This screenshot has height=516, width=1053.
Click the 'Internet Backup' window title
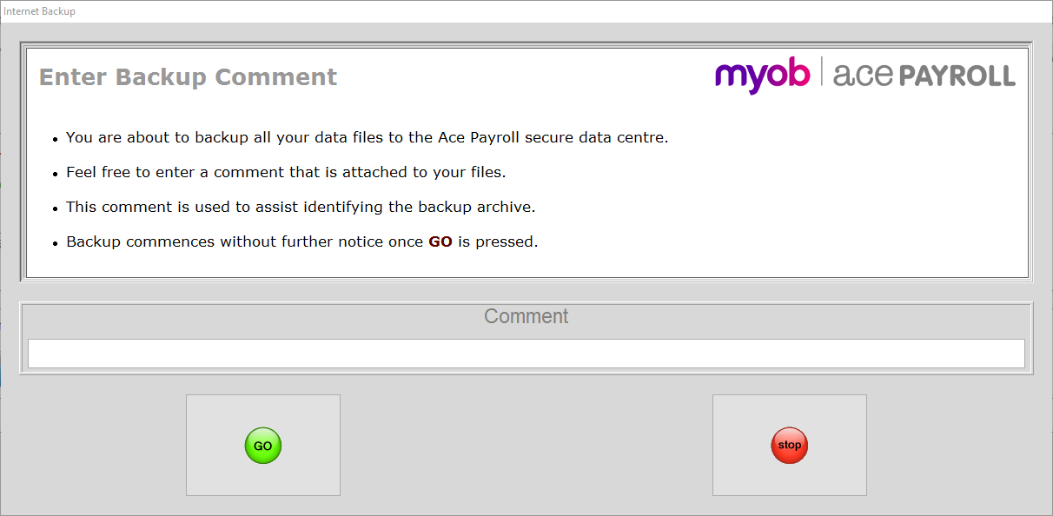pyautogui.click(x=40, y=11)
